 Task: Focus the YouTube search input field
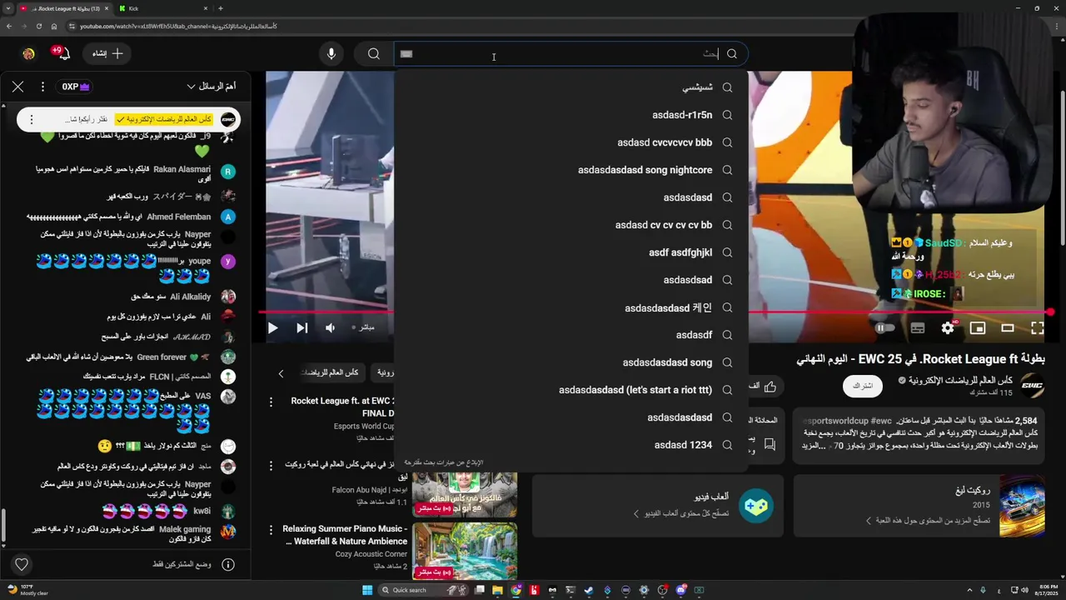[x=558, y=54]
